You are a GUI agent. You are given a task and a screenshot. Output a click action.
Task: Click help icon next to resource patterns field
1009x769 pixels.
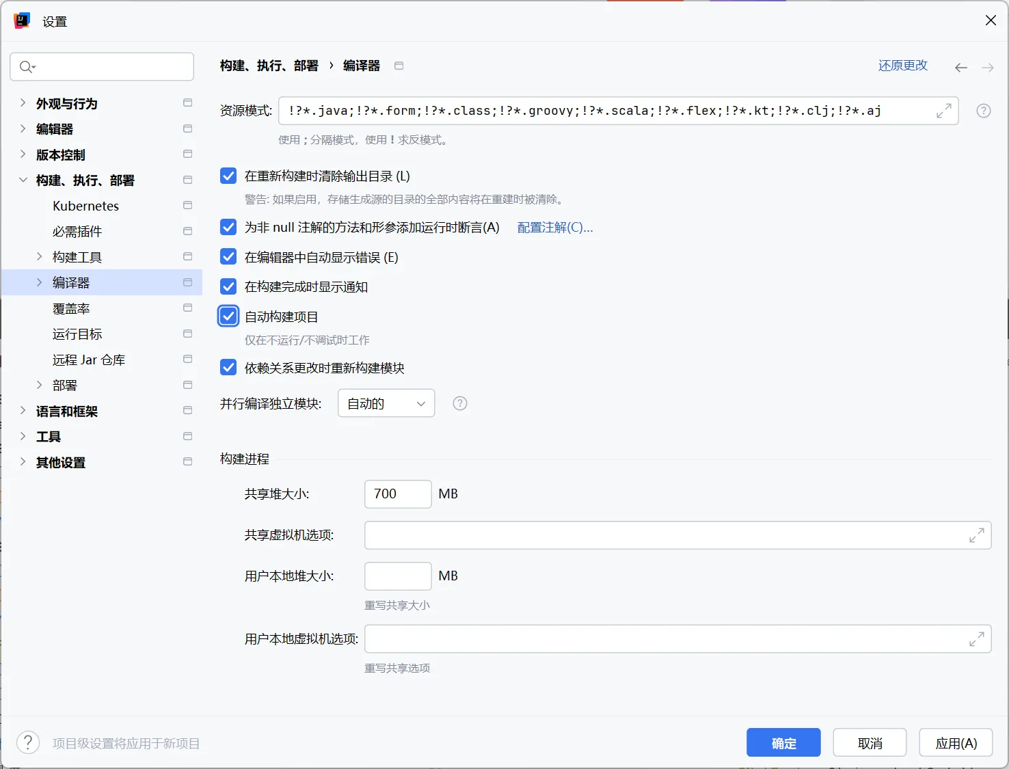tap(983, 111)
